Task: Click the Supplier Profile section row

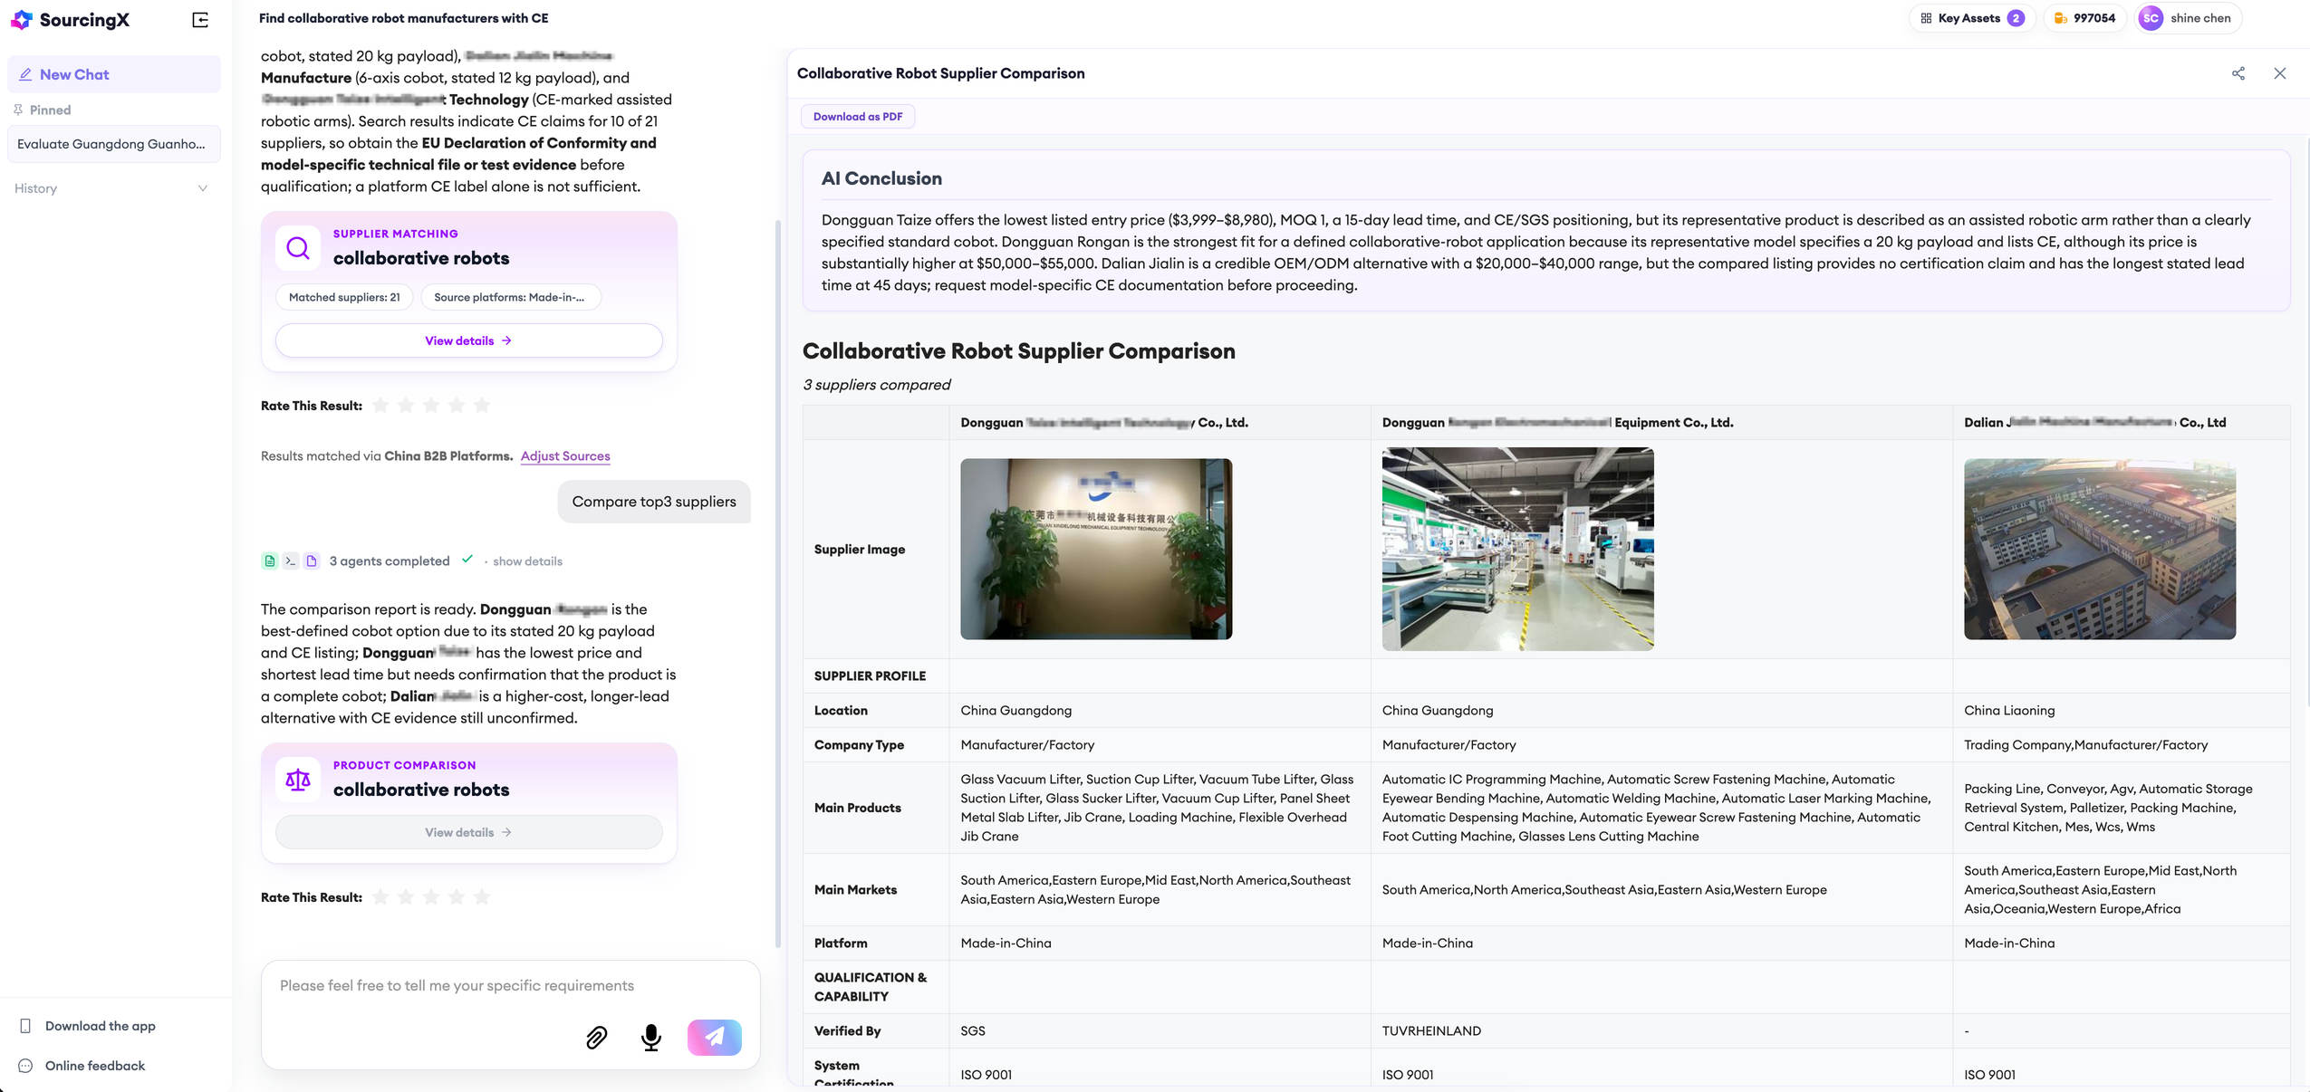Action: (1546, 676)
